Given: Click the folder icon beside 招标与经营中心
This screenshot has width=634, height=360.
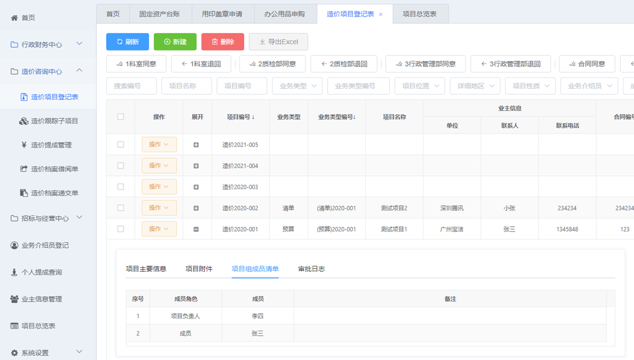Looking at the screenshot, I should tap(14, 218).
